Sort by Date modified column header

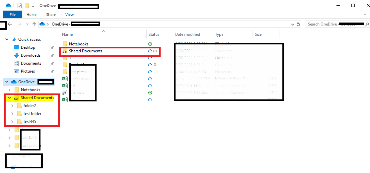(187, 34)
